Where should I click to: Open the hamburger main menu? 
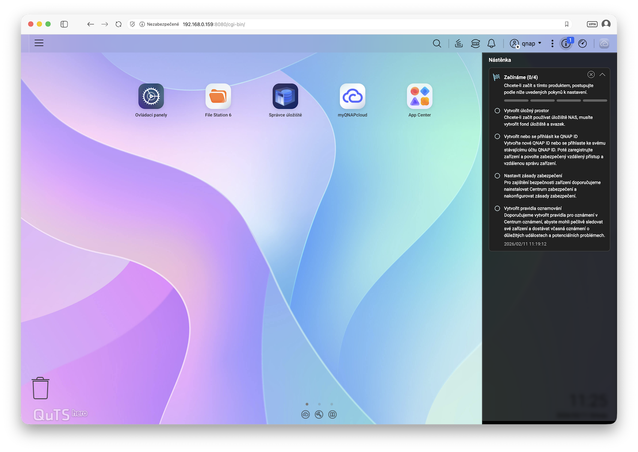(x=39, y=43)
